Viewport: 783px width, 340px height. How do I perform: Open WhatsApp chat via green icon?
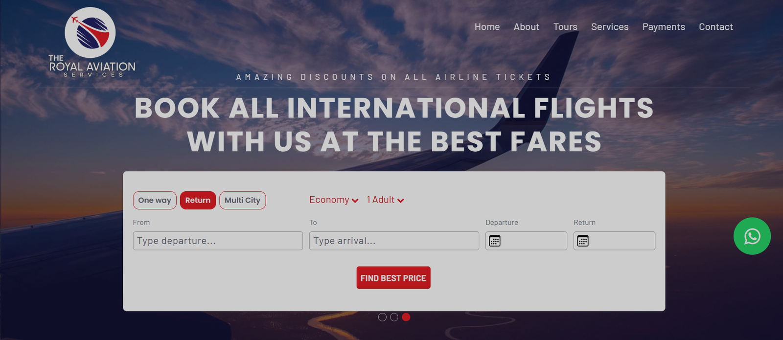(752, 236)
